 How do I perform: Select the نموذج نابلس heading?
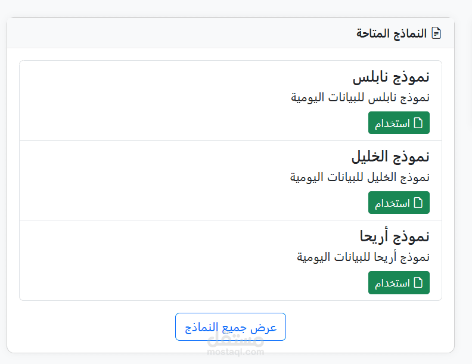coord(391,77)
